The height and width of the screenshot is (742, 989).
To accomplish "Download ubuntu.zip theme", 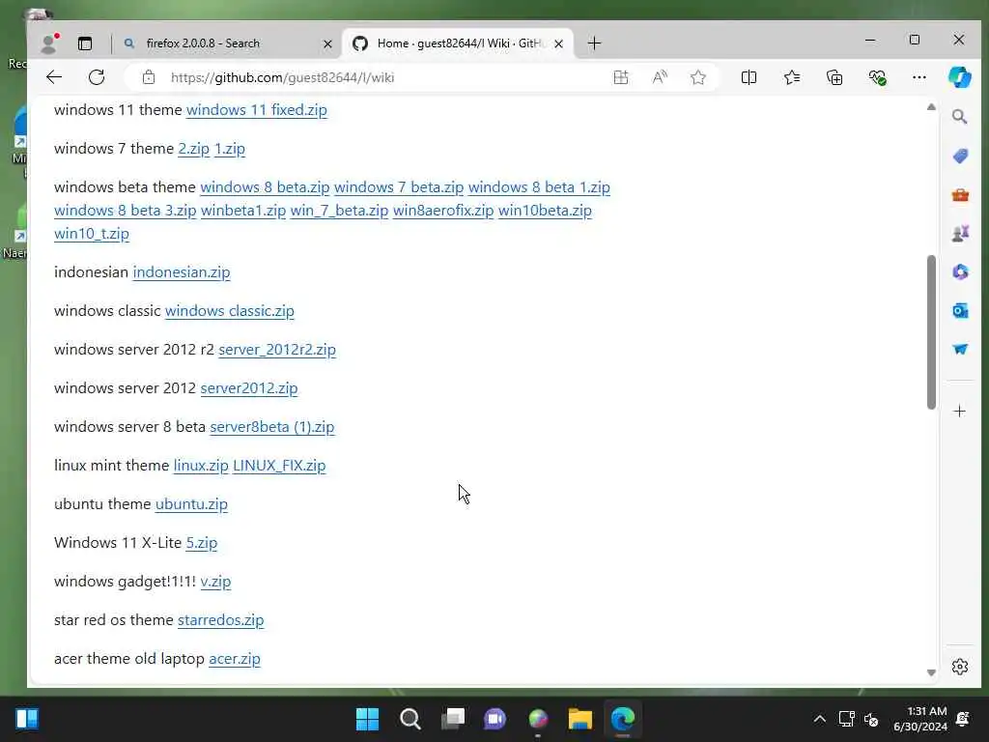I will point(192,504).
